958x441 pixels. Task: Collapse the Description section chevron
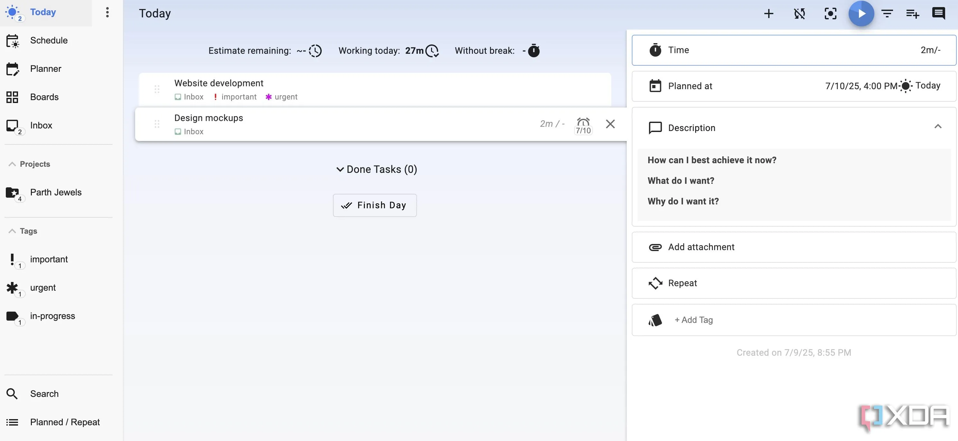click(937, 127)
